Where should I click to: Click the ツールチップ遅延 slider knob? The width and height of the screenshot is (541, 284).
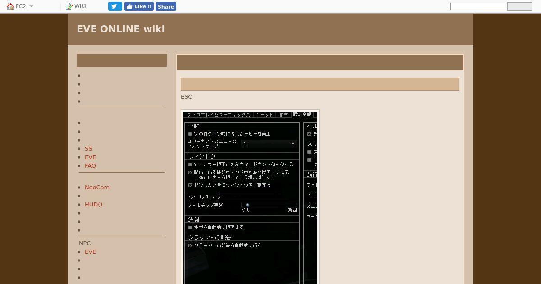[x=248, y=205]
